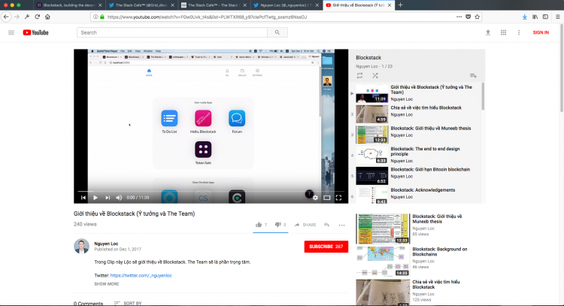The image size is (564, 306).
Task: Click the YouTube upload icon
Action: tap(488, 32)
